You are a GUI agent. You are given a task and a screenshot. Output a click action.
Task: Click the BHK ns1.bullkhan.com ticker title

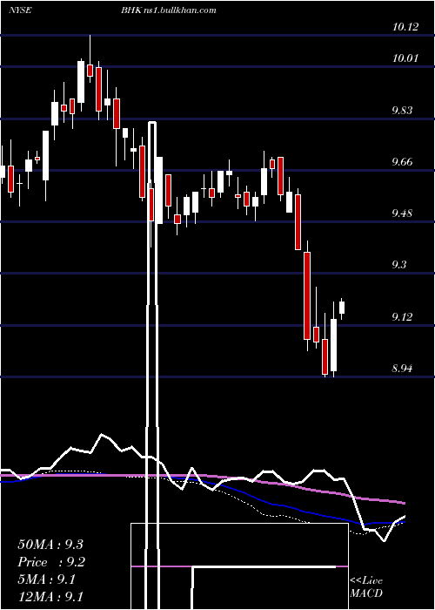[168, 10]
